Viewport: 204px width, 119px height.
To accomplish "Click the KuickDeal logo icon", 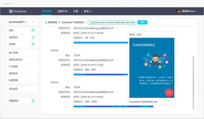I will 11,11.
